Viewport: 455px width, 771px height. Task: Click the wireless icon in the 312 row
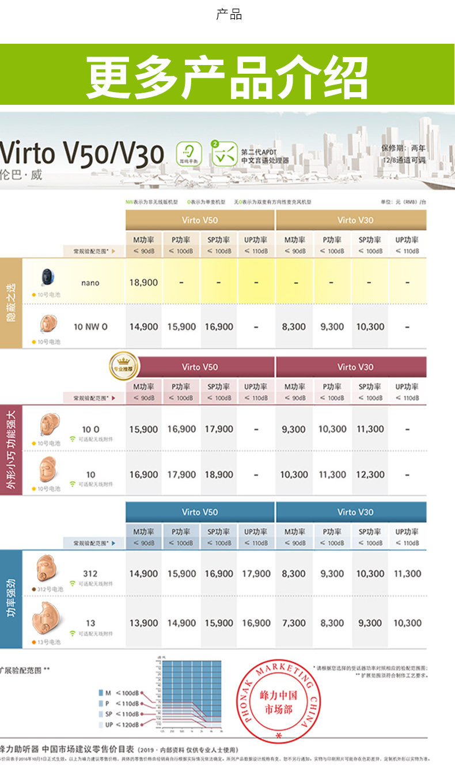click(73, 584)
